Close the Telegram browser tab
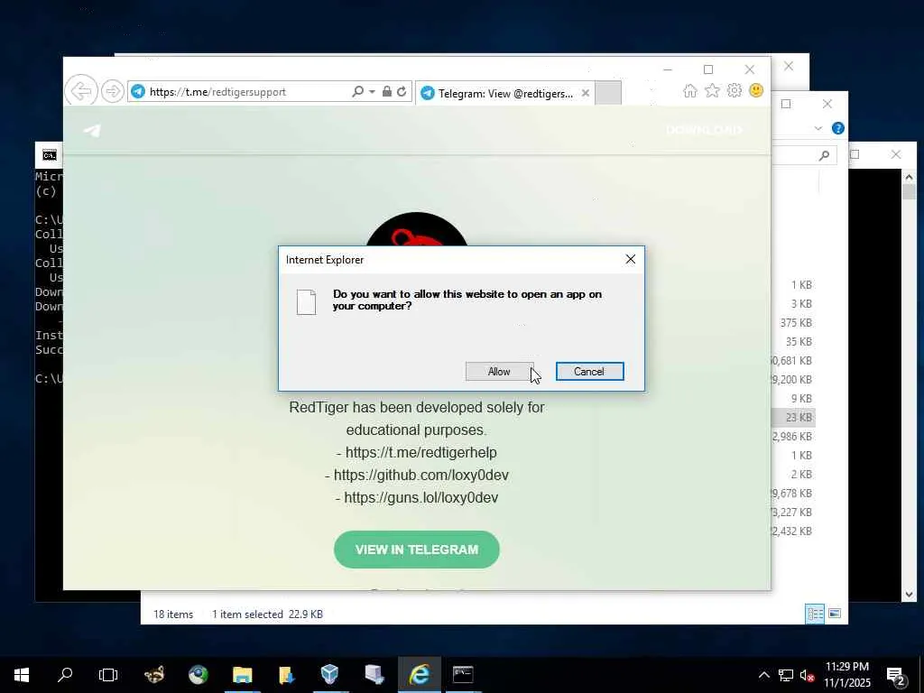The width and height of the screenshot is (924, 693). point(585,93)
